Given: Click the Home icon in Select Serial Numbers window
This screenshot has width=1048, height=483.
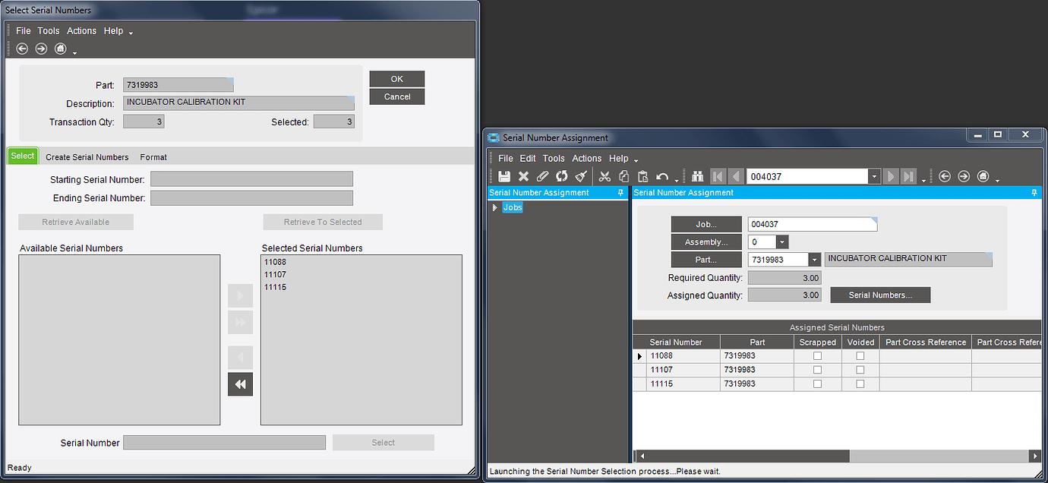Looking at the screenshot, I should (60, 49).
